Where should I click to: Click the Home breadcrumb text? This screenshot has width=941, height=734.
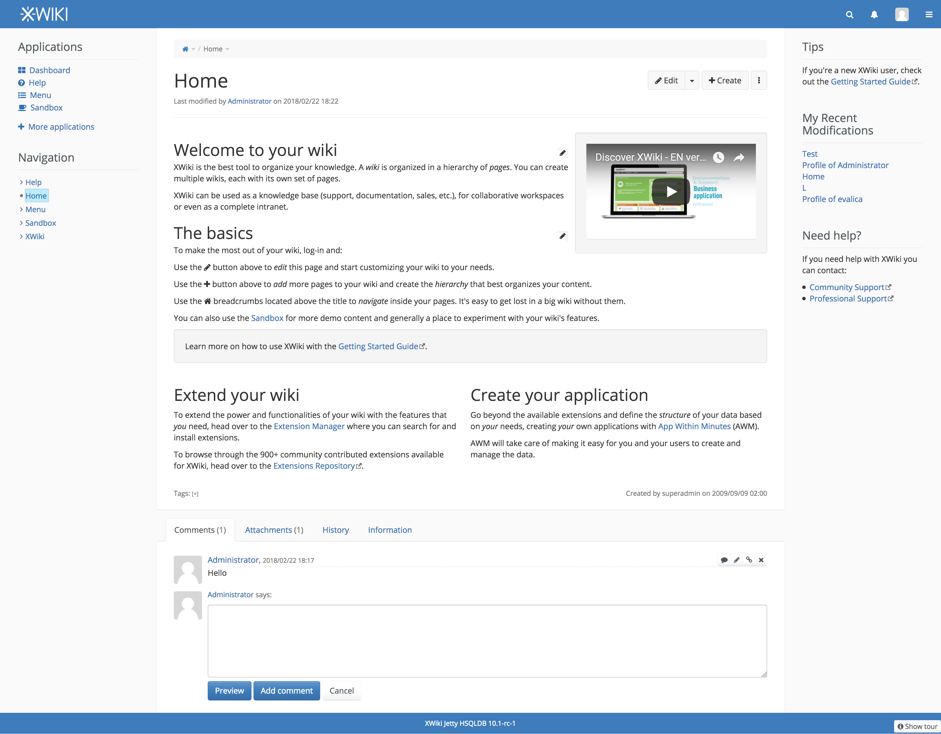(213, 49)
